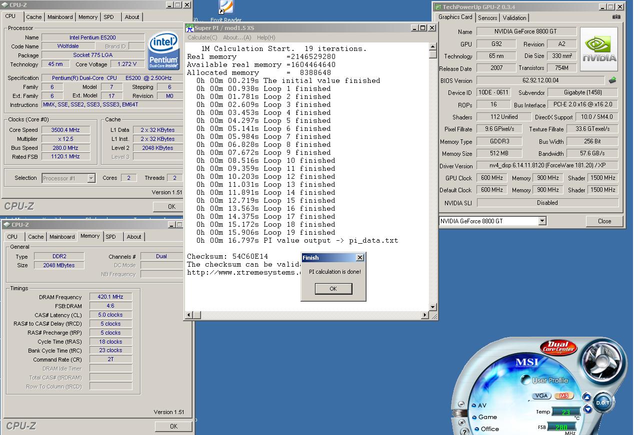Click the BIOS Version 62.92.12.00.04 field

point(540,80)
